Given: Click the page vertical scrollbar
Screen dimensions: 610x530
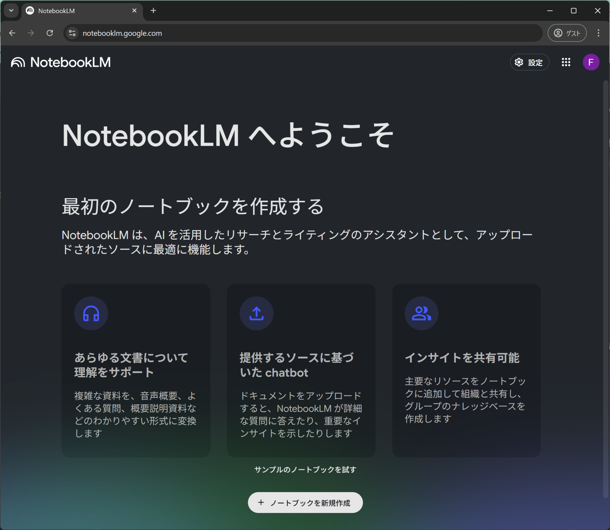Looking at the screenshot, I should [x=606, y=289].
